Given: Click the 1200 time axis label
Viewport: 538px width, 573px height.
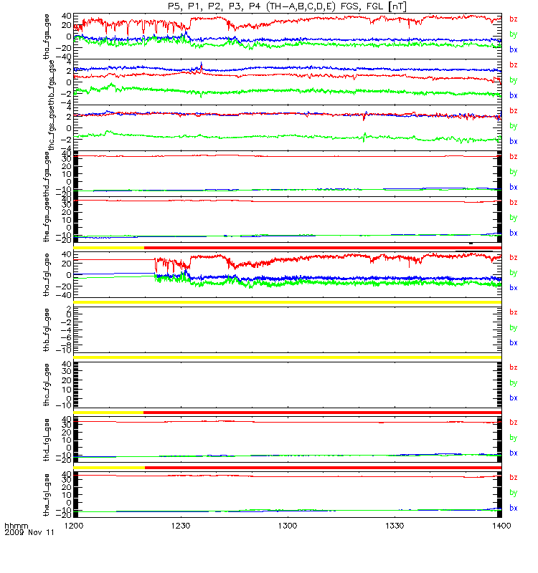Looking at the screenshot, I should pyautogui.click(x=74, y=526).
